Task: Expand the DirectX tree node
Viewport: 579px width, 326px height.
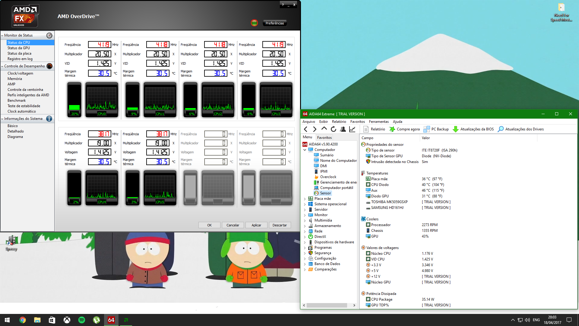Action: click(305, 237)
